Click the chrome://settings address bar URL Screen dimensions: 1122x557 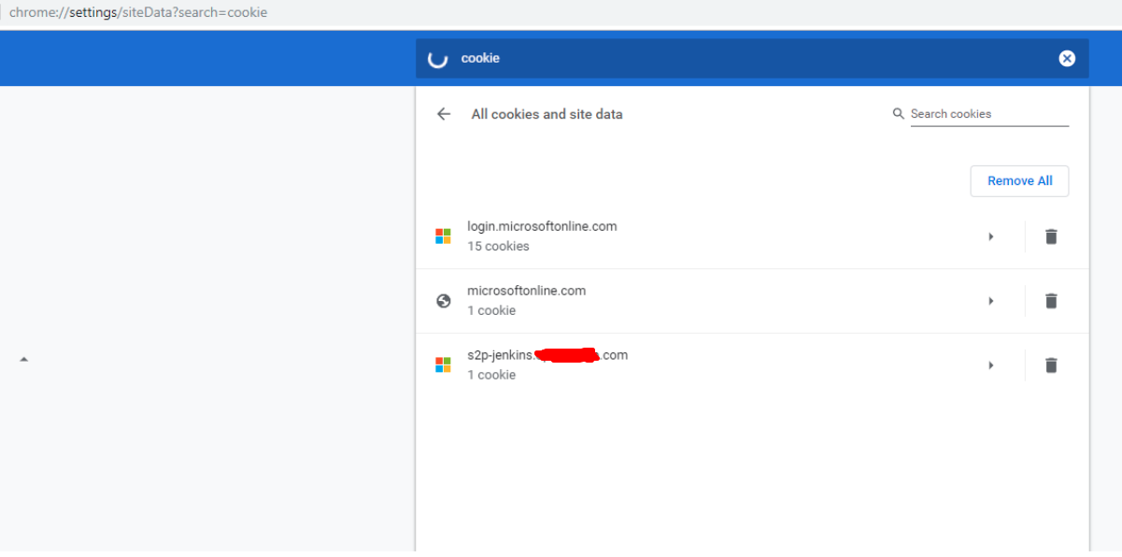pyautogui.click(x=138, y=13)
